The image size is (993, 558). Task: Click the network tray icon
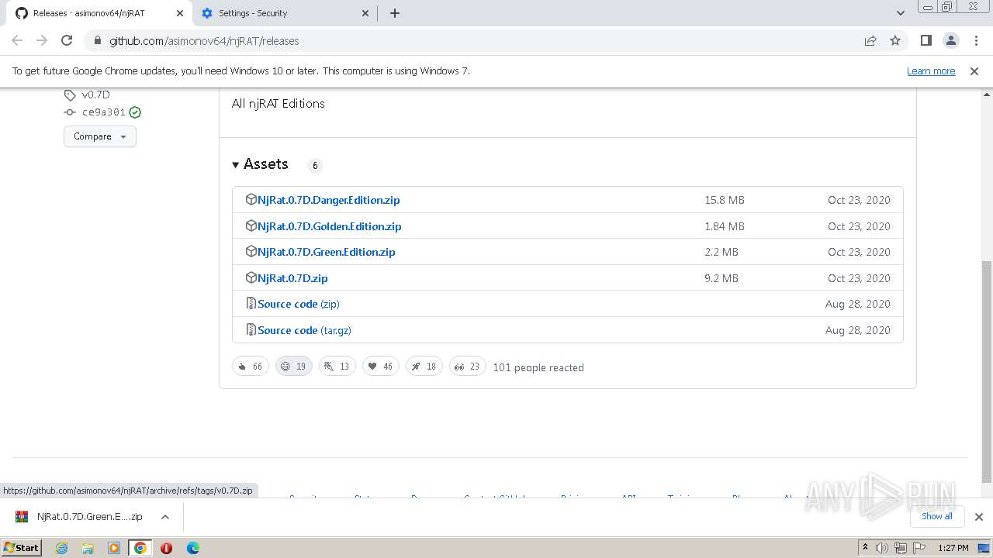(900, 547)
